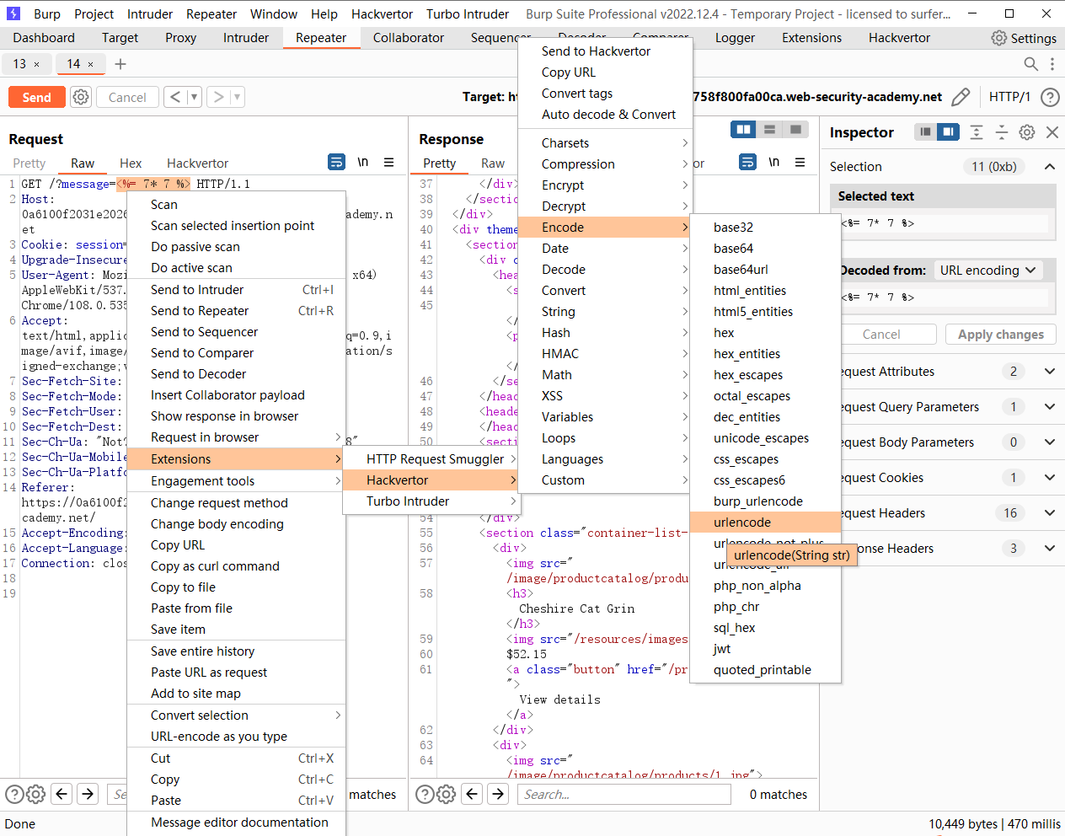Open the Hash submenu

tap(605, 333)
